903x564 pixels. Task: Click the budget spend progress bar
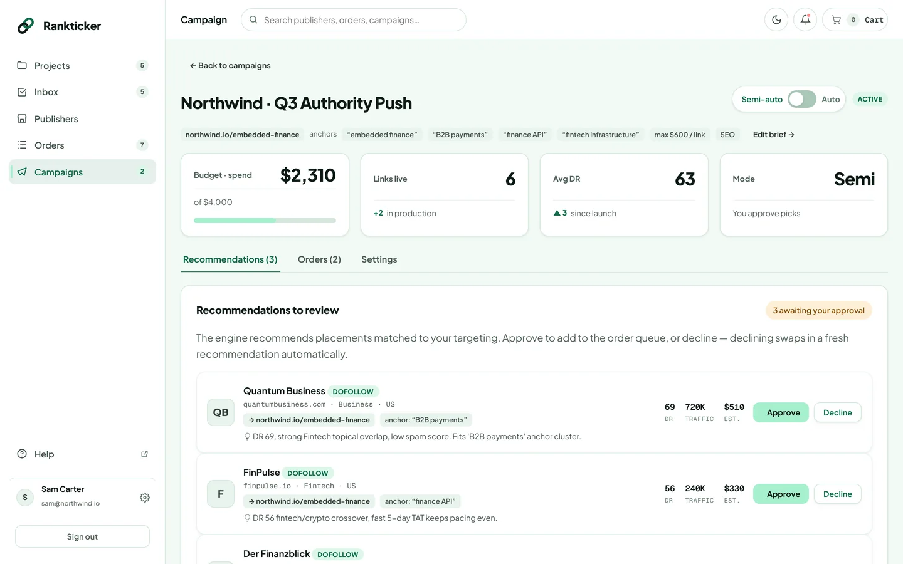[x=265, y=221]
